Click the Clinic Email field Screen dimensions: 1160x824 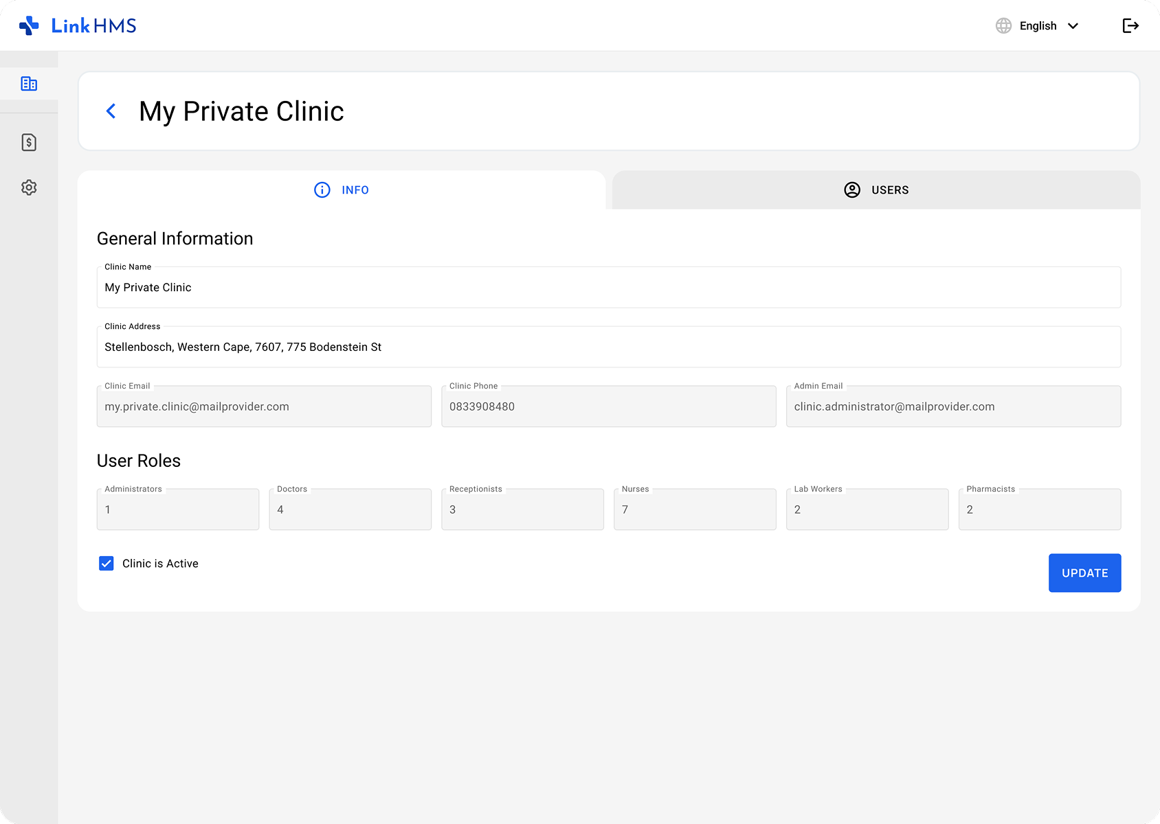[264, 407]
